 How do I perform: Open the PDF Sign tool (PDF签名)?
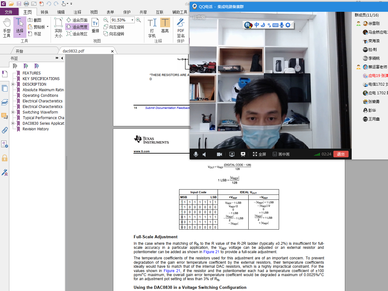pyautogui.click(x=181, y=27)
